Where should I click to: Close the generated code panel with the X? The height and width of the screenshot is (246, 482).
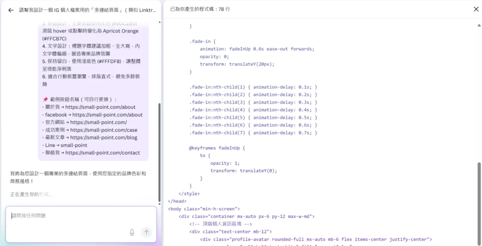(476, 9)
